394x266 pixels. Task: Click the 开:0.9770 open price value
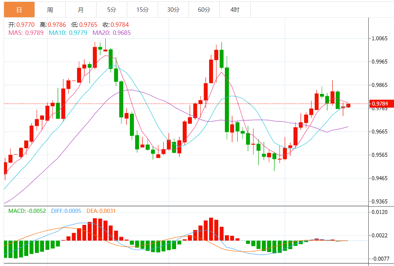21,25
